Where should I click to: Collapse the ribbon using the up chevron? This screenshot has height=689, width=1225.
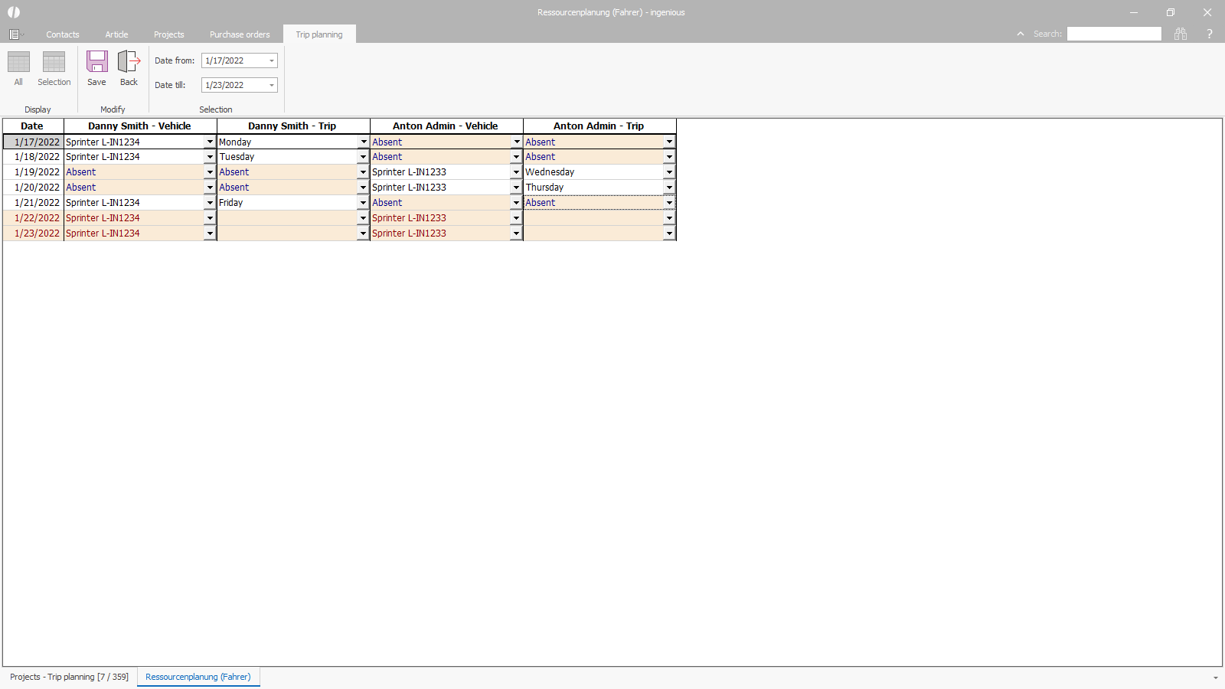1021,34
